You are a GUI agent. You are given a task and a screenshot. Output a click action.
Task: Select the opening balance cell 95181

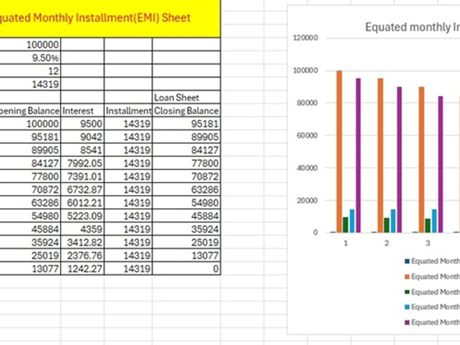coord(30,137)
